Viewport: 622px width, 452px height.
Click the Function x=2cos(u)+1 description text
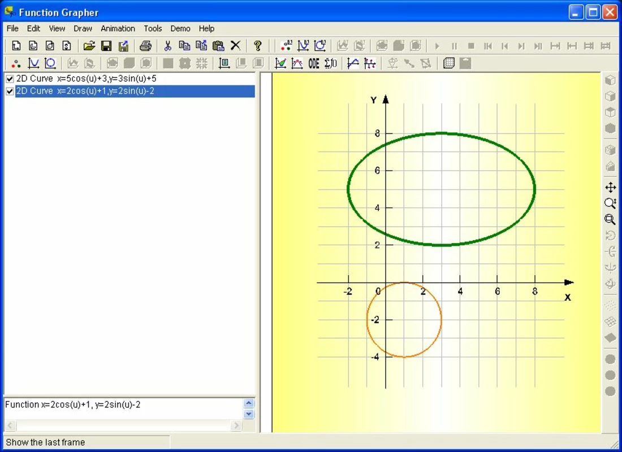[x=72, y=405]
